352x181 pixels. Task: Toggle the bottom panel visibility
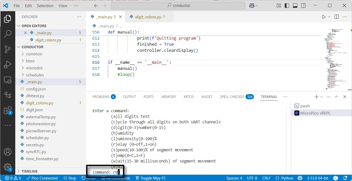tap(295, 6)
